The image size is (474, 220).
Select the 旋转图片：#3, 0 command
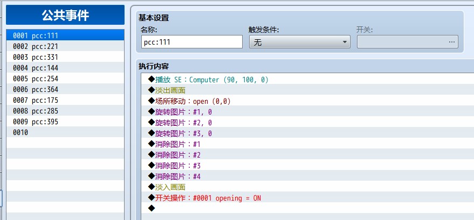coord(307,133)
